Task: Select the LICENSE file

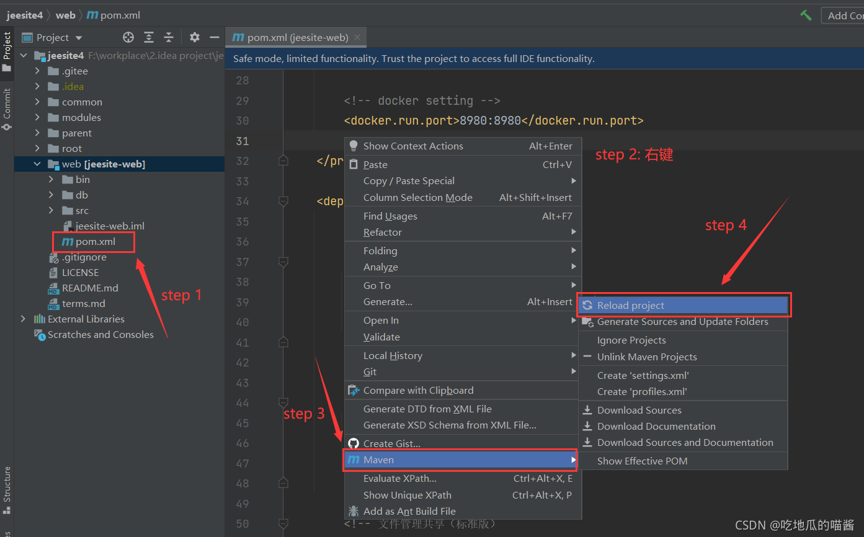Action: [74, 272]
